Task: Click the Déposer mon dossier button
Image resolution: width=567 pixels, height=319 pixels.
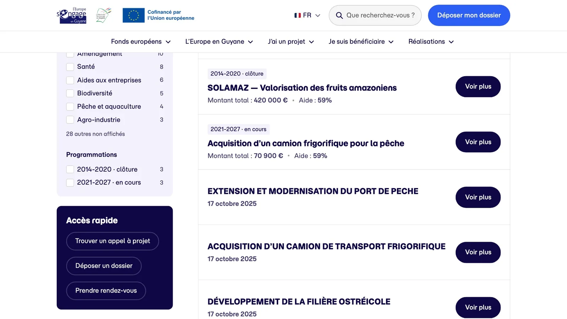Action: click(x=469, y=15)
